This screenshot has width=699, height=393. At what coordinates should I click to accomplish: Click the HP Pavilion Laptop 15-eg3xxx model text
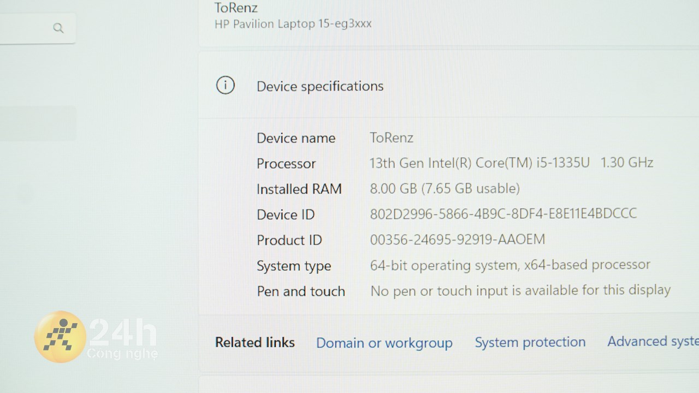point(293,24)
